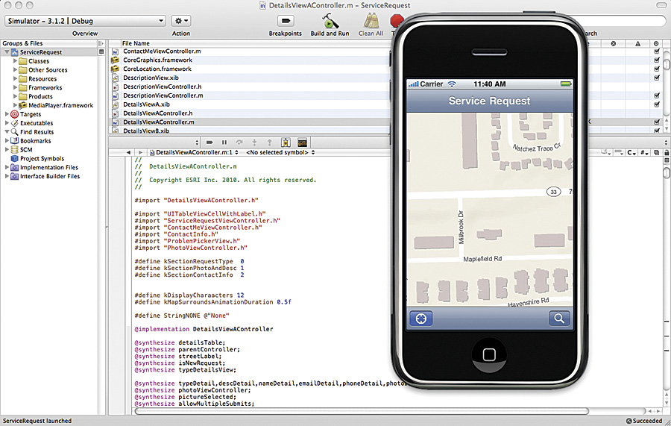The height and width of the screenshot is (426, 671).
Task: Click the Build and Run hammer icon
Action: tap(330, 21)
